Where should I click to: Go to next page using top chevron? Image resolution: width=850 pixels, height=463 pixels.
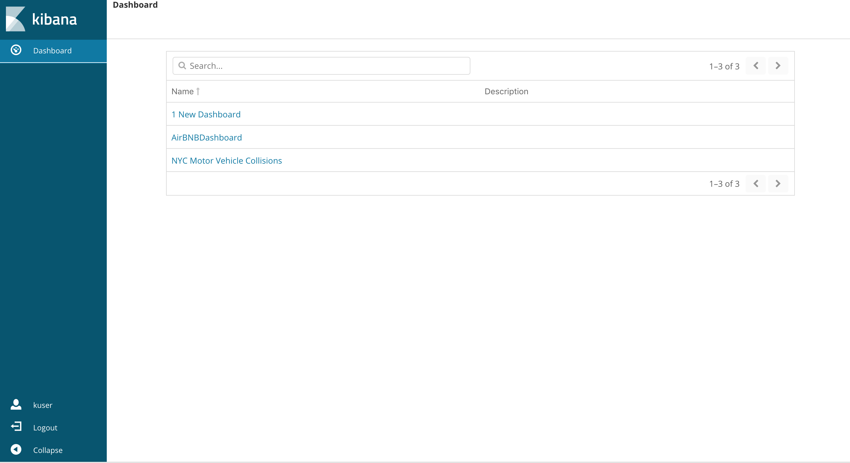(x=778, y=66)
